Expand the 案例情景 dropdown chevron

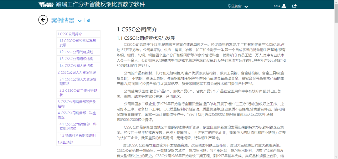pos(80,21)
